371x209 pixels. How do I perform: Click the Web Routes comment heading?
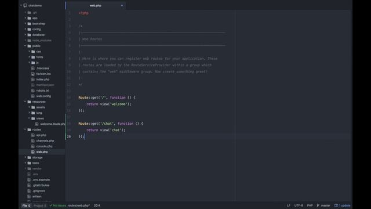[x=92, y=39]
